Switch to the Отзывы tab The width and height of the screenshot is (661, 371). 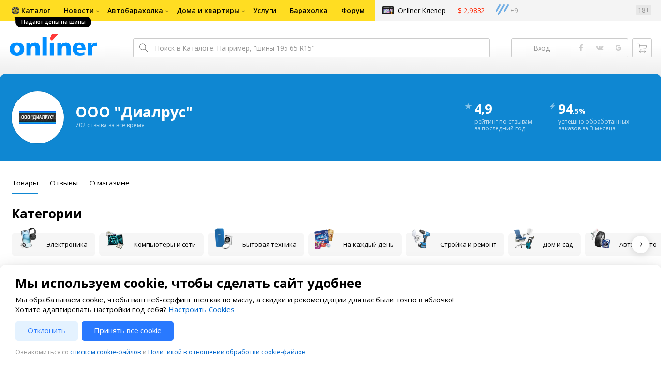click(64, 183)
